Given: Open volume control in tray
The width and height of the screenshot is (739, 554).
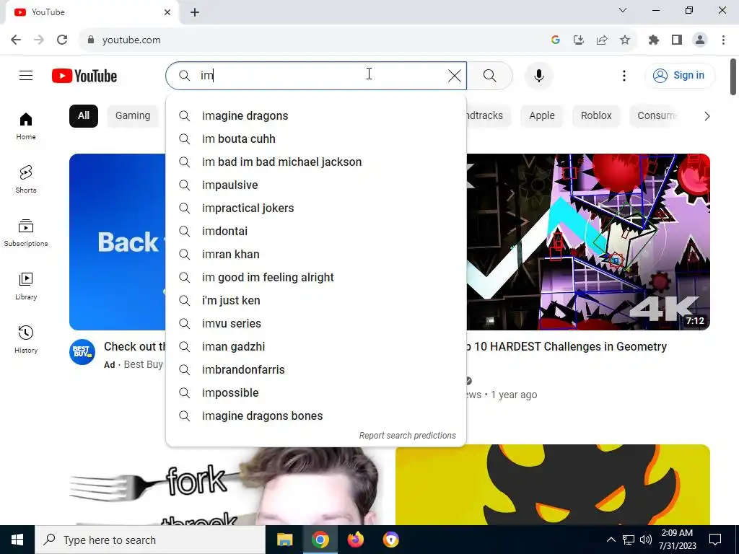Looking at the screenshot, I should [646, 540].
